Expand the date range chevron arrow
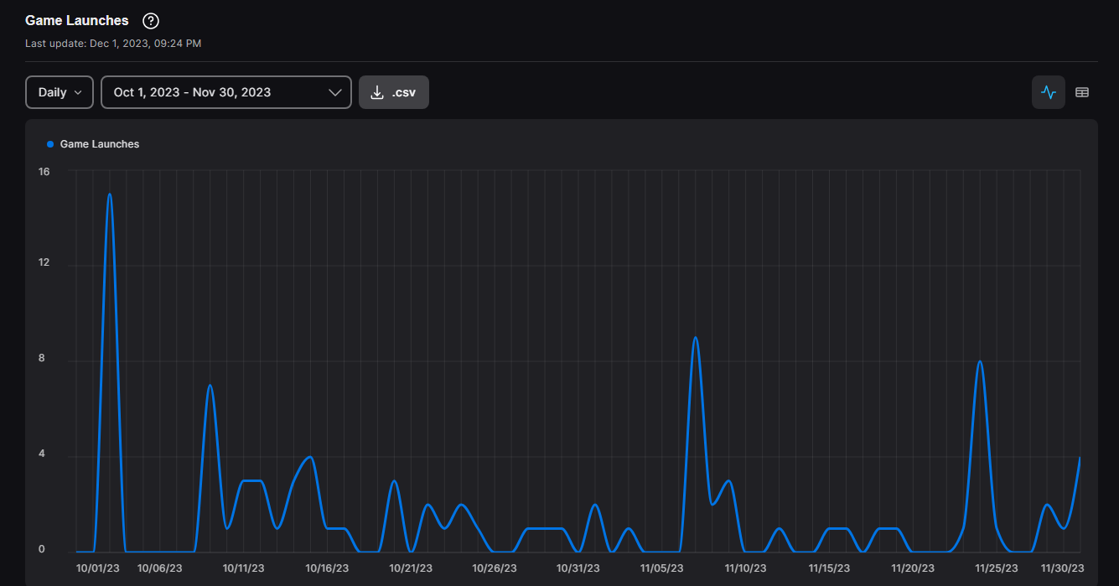Screen dimensions: 1119x586 (334, 92)
